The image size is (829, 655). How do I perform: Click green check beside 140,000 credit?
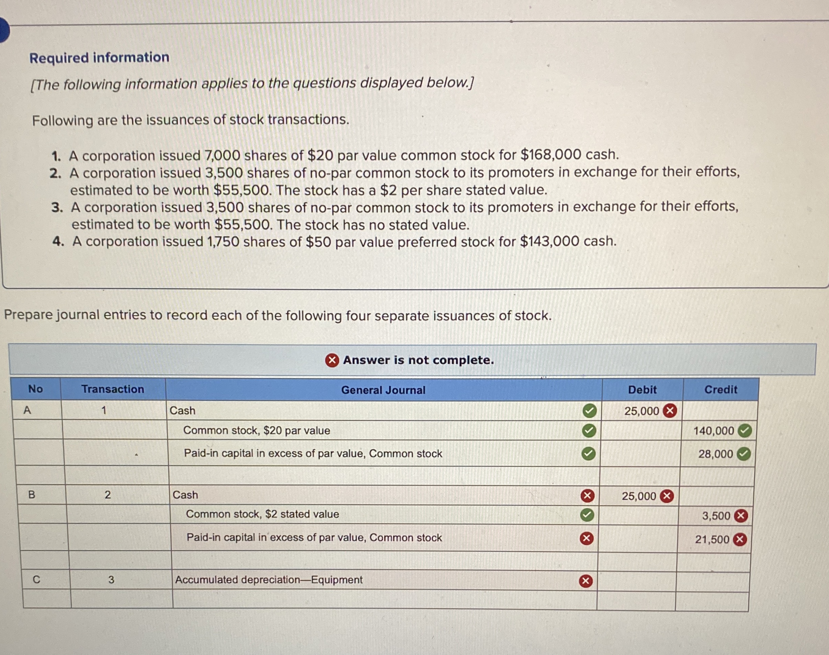[745, 431]
